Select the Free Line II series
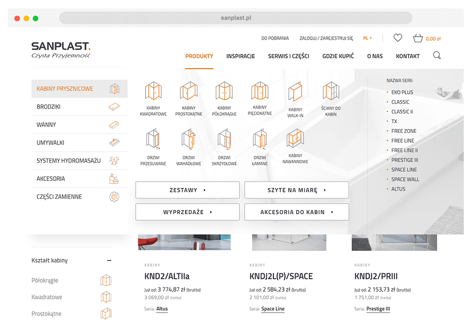 pyautogui.click(x=404, y=150)
